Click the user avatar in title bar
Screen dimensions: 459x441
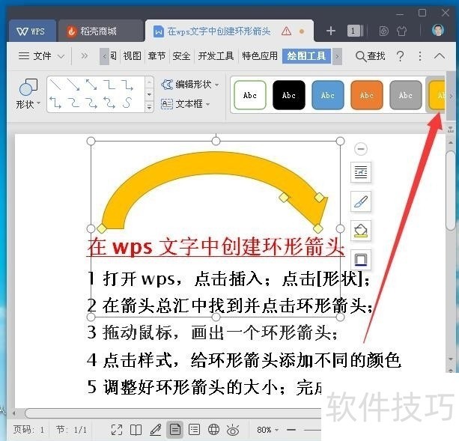[x=438, y=30]
